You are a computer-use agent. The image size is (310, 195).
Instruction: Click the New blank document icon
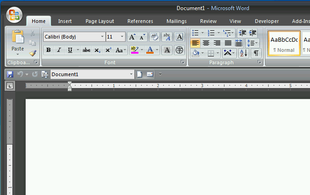coord(139,74)
